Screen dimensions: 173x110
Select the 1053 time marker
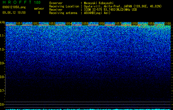[52, 23]
